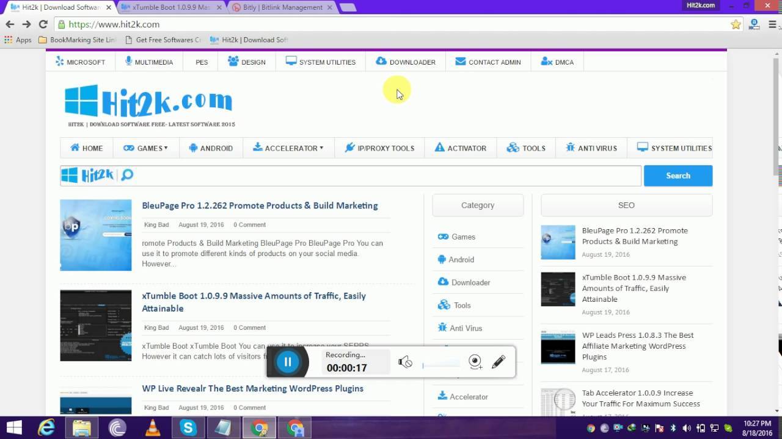This screenshot has height=439, width=782.
Task: Click inside the Hit2k search field
Action: click(351, 176)
